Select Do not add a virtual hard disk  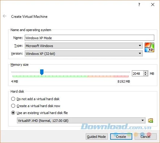(13, 99)
